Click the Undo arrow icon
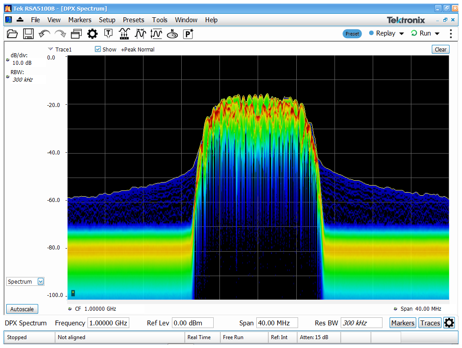The image size is (462, 348). 44,34
